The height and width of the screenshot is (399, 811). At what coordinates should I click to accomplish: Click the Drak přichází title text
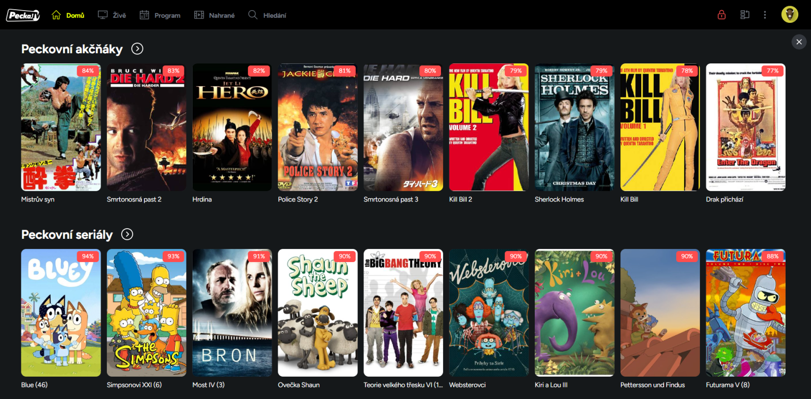tap(725, 199)
